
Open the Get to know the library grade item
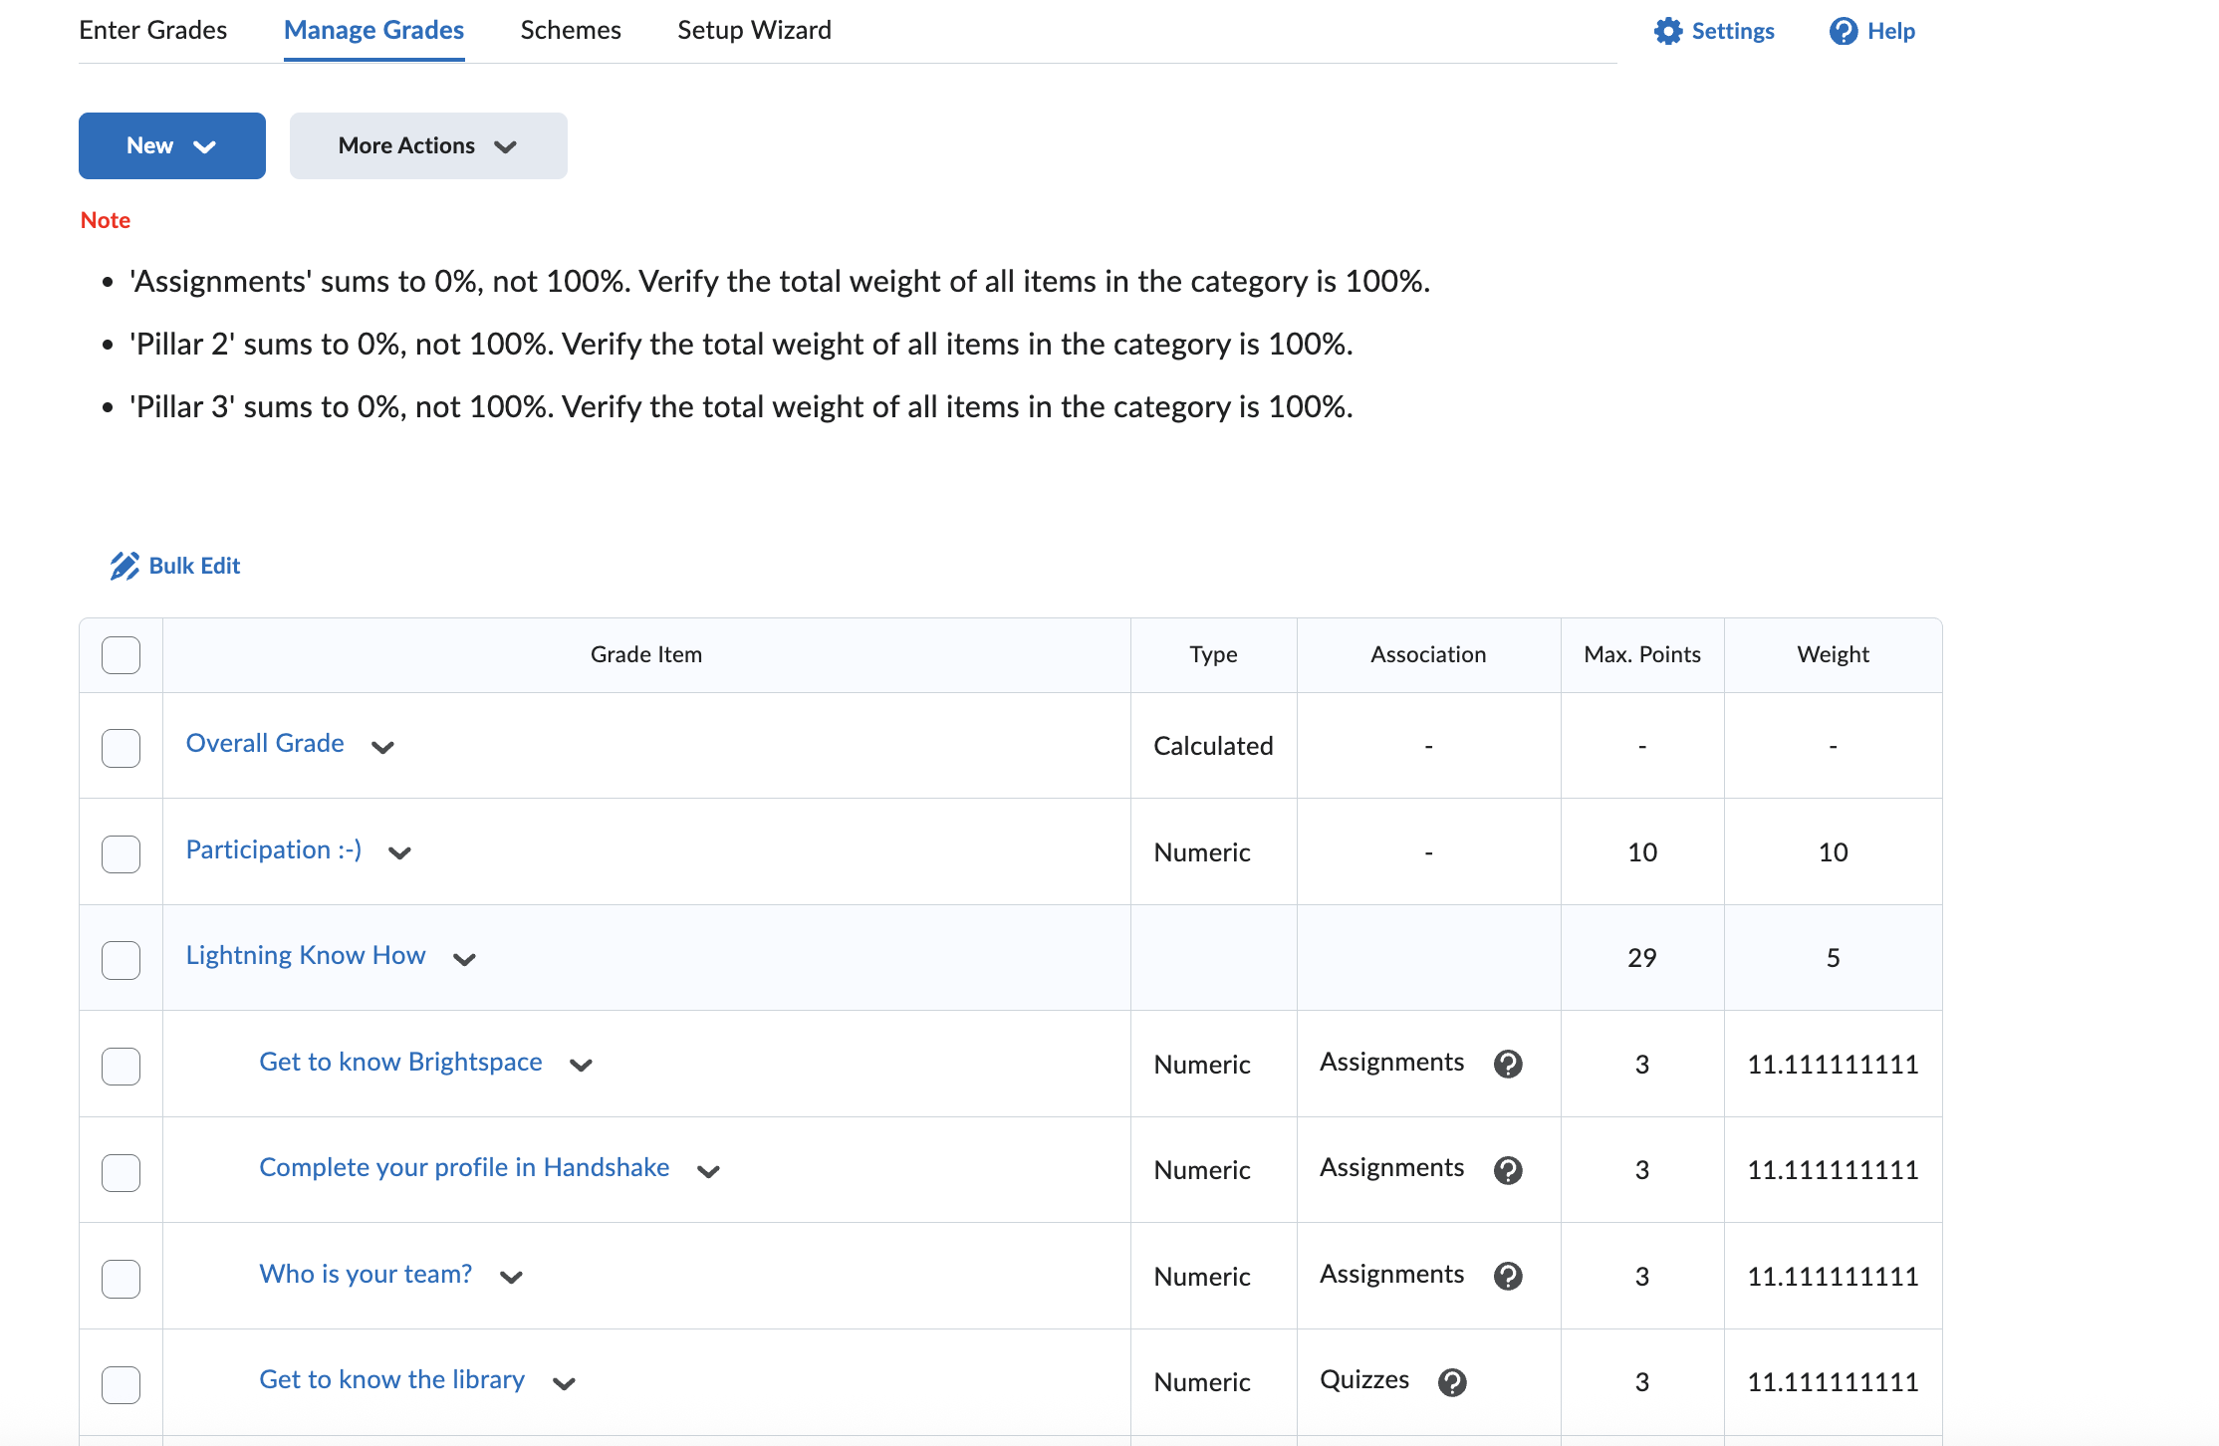(x=391, y=1379)
